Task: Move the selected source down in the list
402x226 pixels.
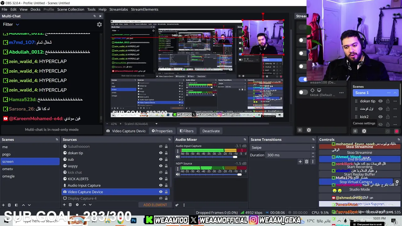Action: pos(90,205)
